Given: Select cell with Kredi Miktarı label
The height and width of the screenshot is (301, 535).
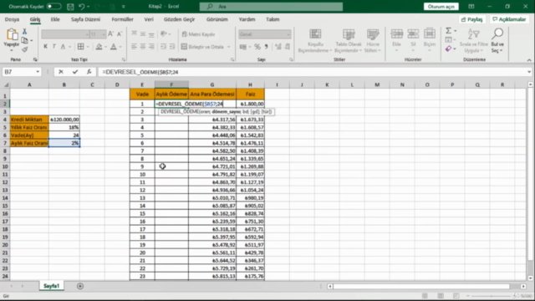Looking at the screenshot, I should (29, 120).
